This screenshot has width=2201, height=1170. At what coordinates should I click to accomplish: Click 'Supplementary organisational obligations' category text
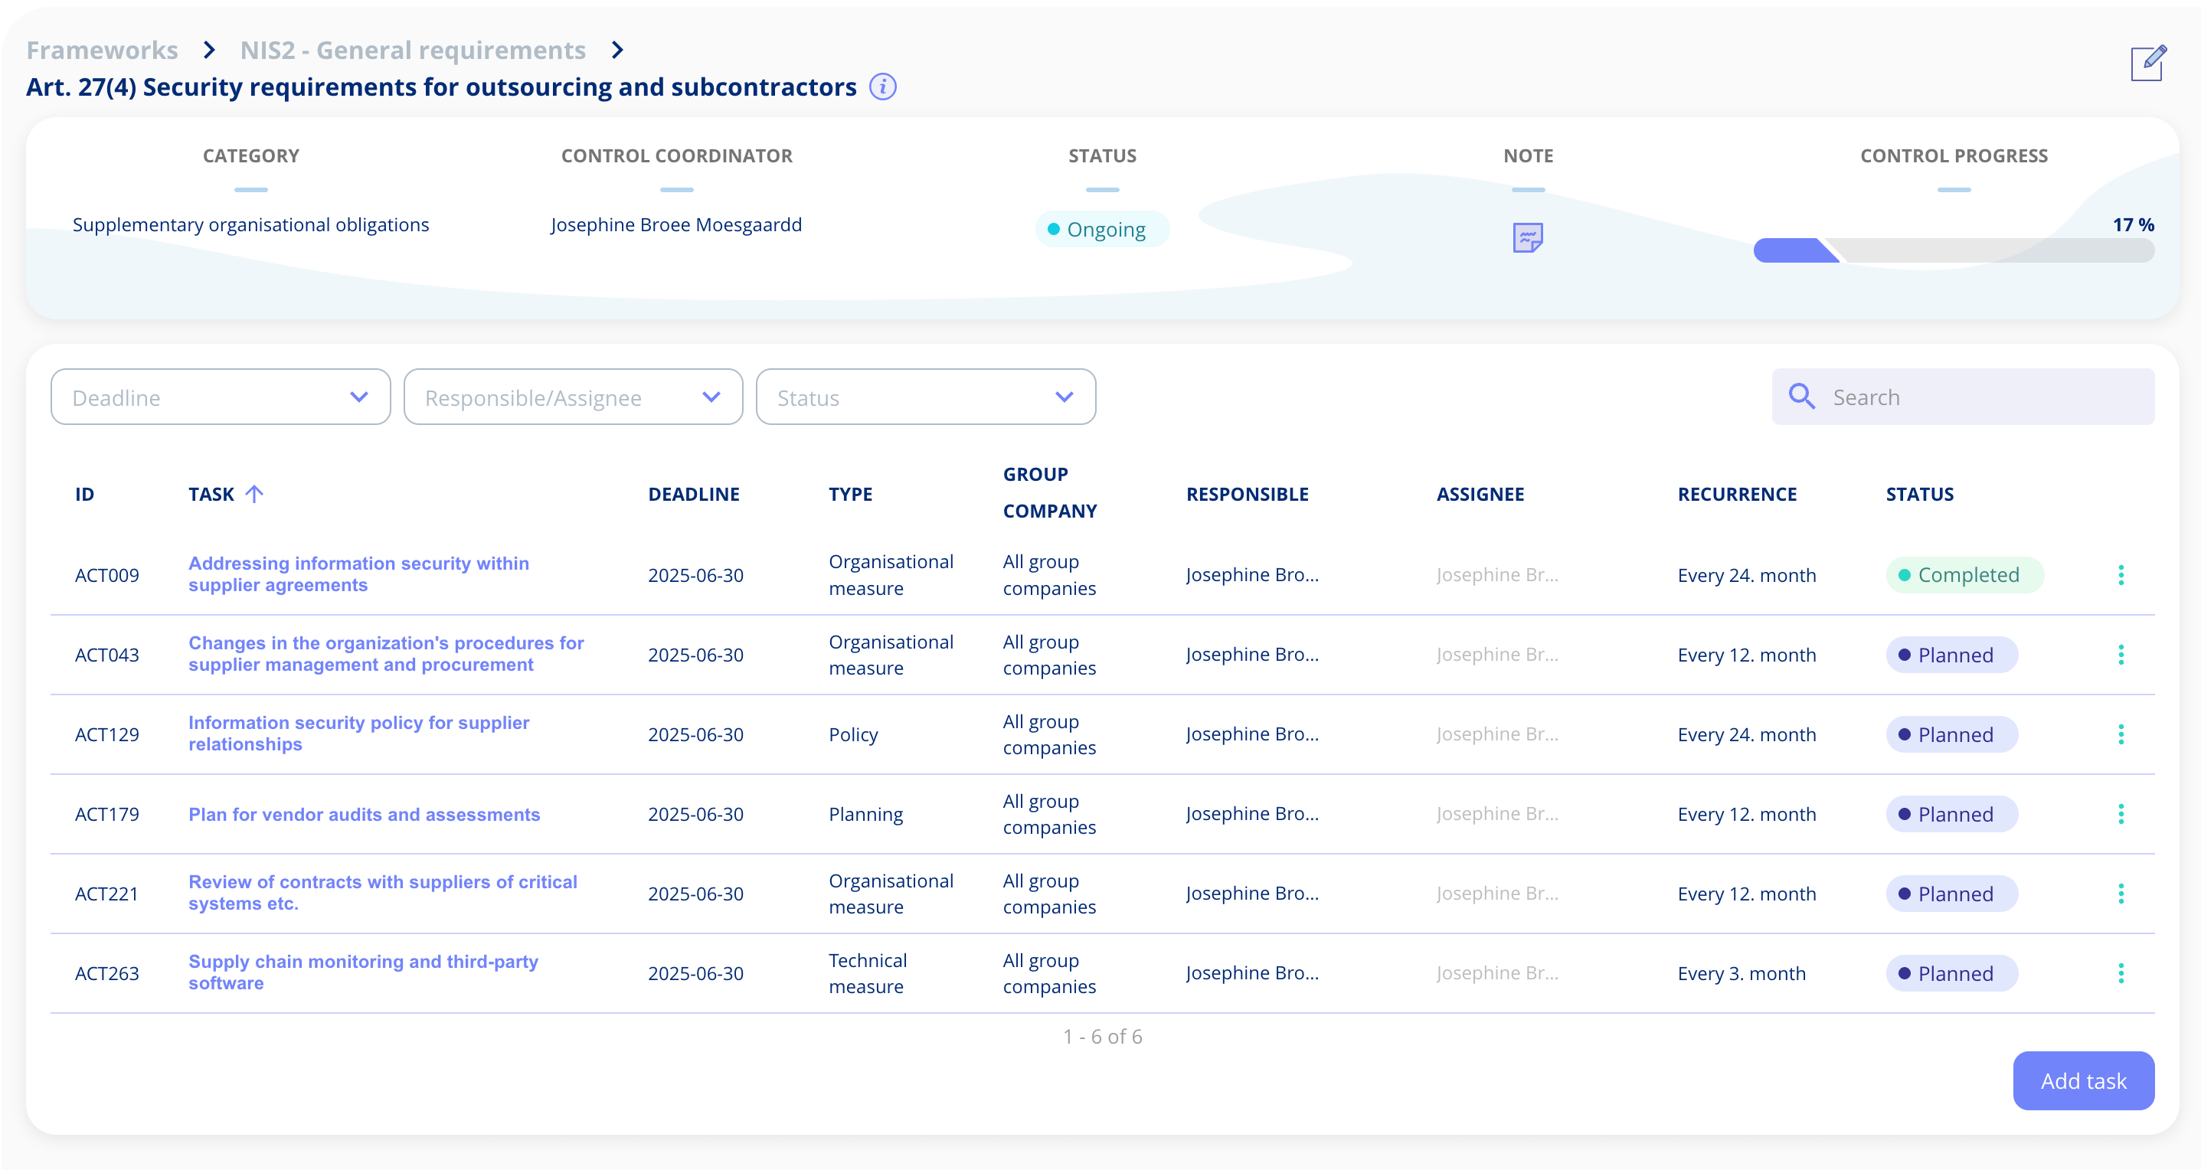[x=250, y=224]
